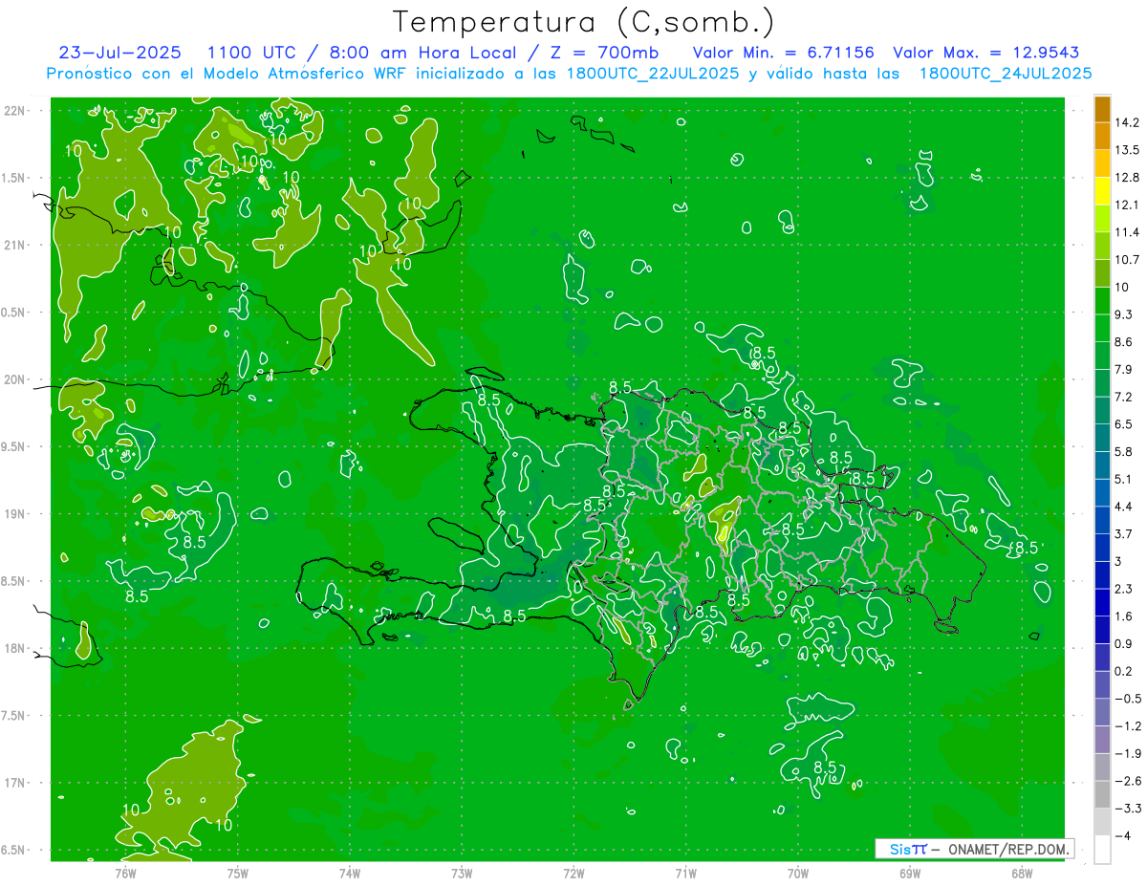The width and height of the screenshot is (1147, 886).
Task: Click the legend value "7.9"
Action: (1124, 370)
